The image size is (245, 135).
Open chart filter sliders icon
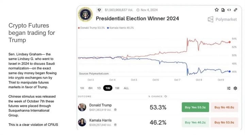[229, 88]
